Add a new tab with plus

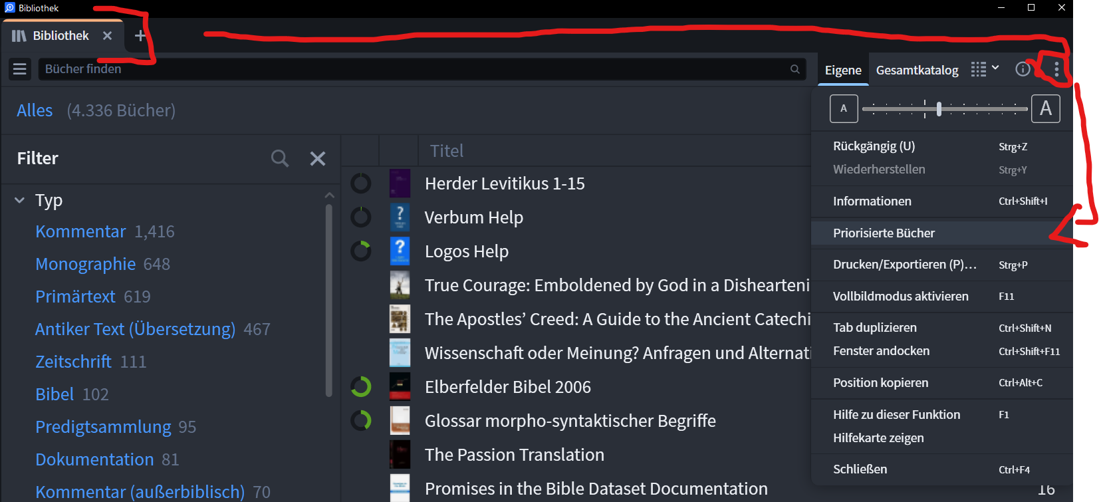pos(140,36)
